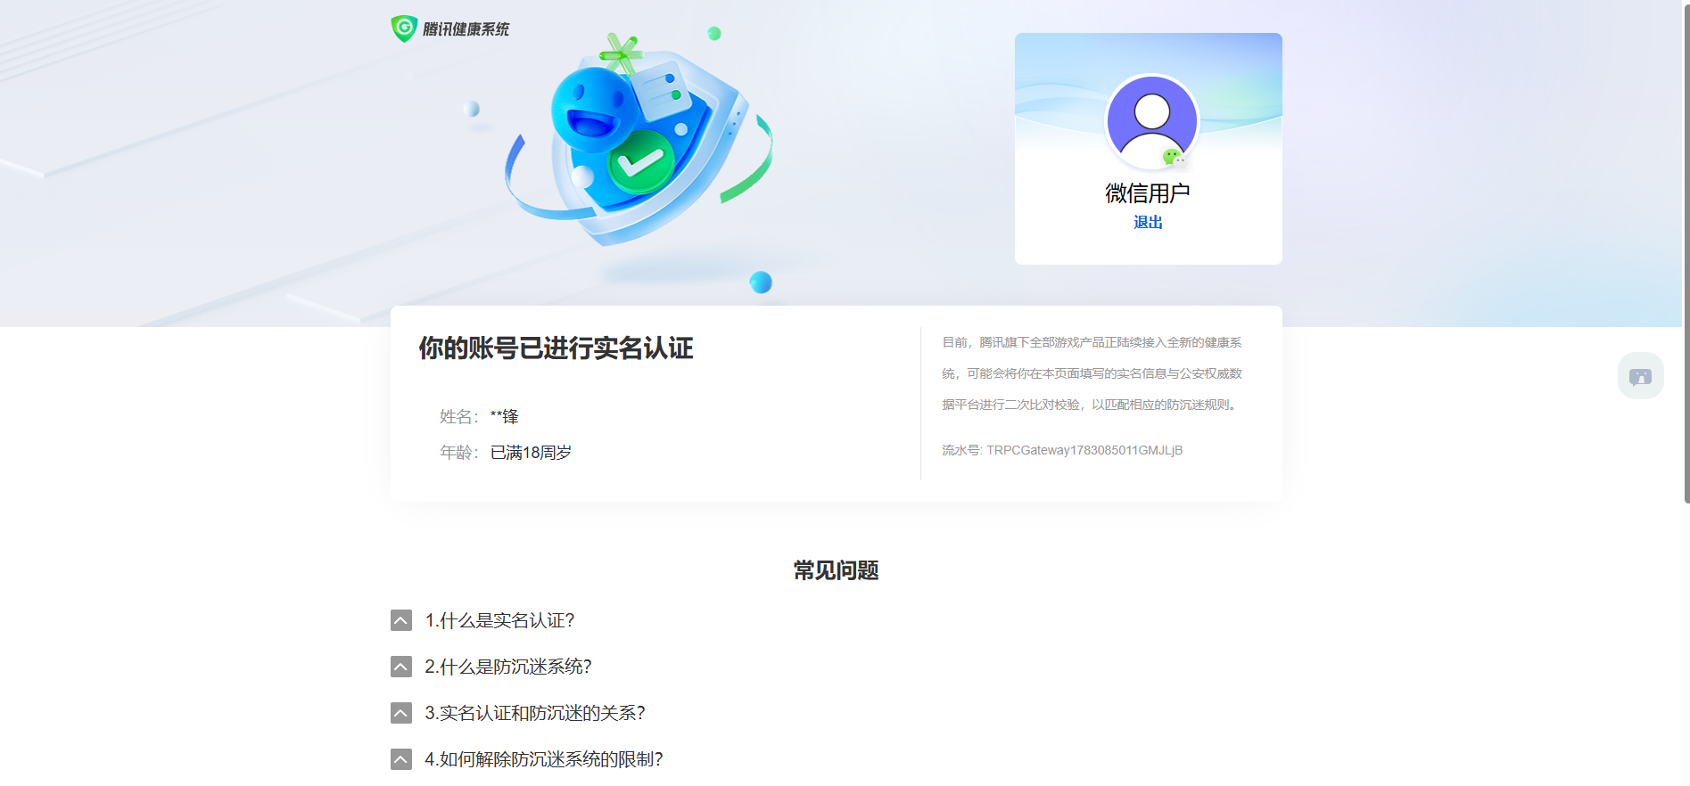Screen dimensions: 1690x786
Task: Click the chevron icon beside 2.什么是防沉迷系统
Action: [x=401, y=667]
